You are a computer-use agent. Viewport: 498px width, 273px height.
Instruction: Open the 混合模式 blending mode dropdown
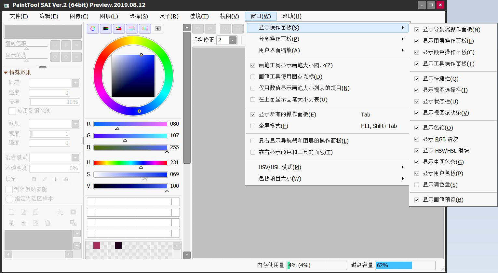click(x=75, y=157)
